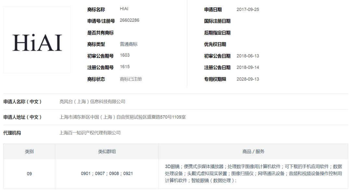Select trademark type value 普通商标
This screenshot has height=191, width=351.
coord(128,44)
